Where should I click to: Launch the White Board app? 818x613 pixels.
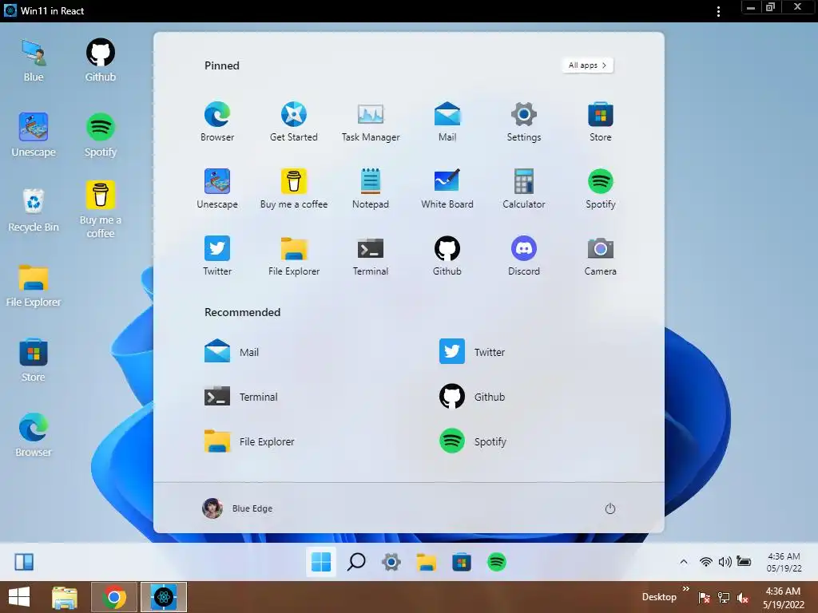[x=447, y=188]
